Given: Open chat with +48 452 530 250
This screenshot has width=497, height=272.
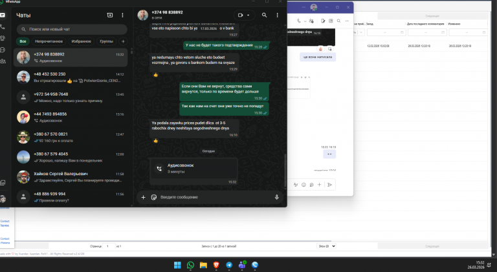Looking at the screenshot, I should [71, 77].
